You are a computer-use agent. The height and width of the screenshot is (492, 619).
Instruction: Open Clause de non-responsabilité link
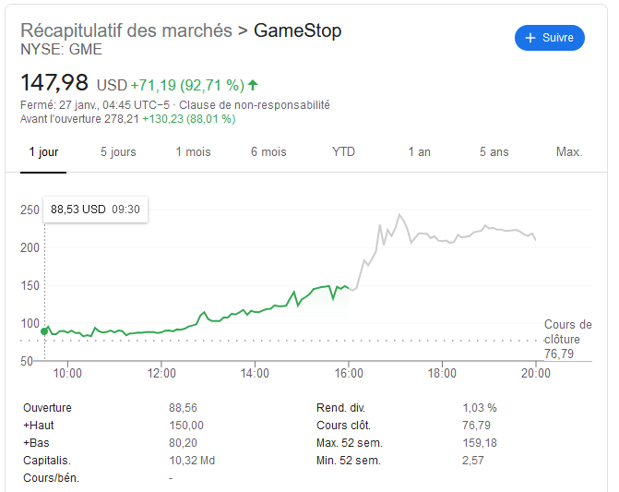click(x=254, y=105)
